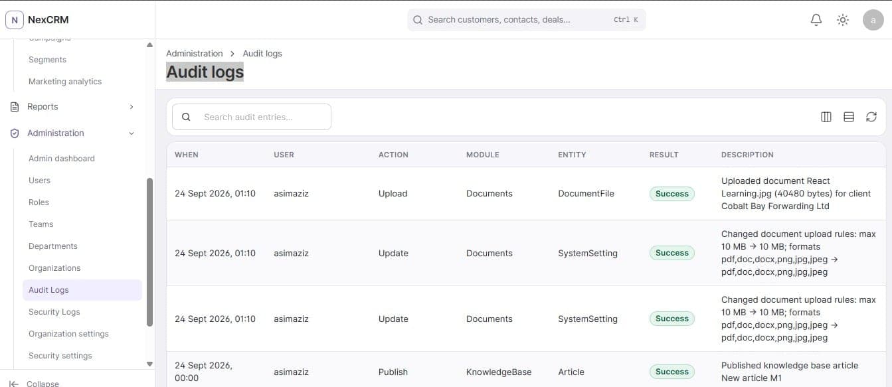Click the Administration breadcrumb link
The height and width of the screenshot is (387, 892).
pyautogui.click(x=195, y=54)
